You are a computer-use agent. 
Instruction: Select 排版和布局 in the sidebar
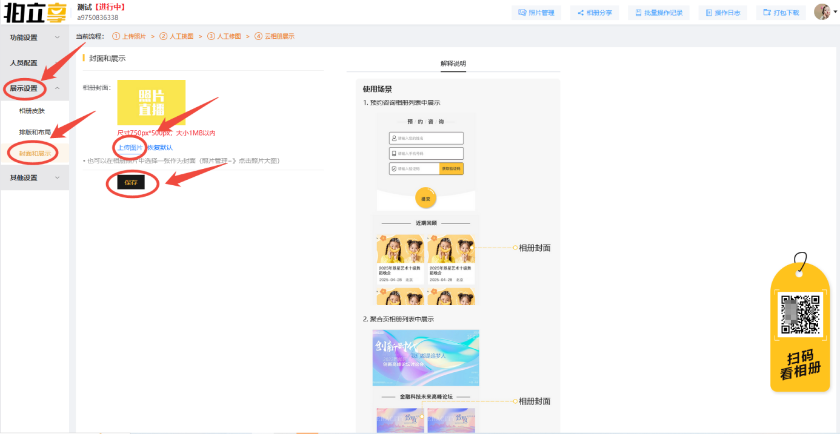(35, 132)
